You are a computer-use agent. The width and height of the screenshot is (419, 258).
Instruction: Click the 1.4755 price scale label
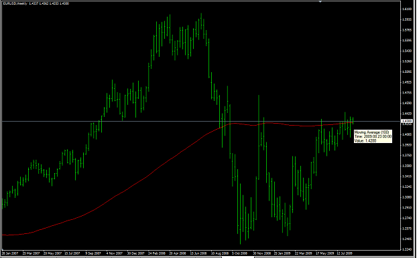(407, 93)
